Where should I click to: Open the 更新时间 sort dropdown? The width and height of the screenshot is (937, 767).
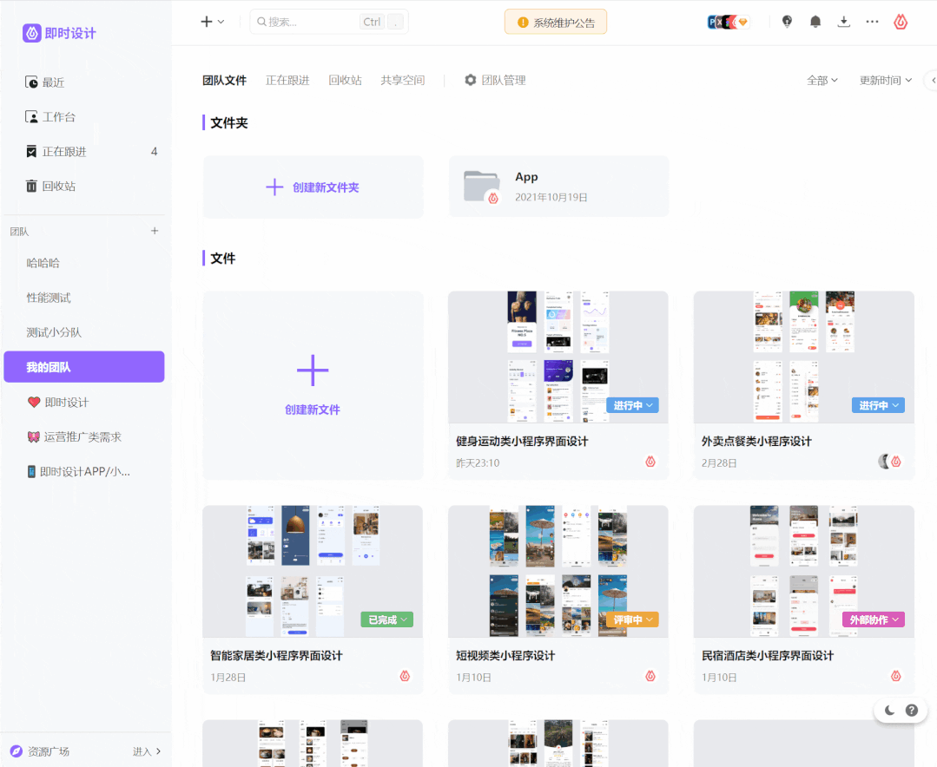(x=886, y=80)
